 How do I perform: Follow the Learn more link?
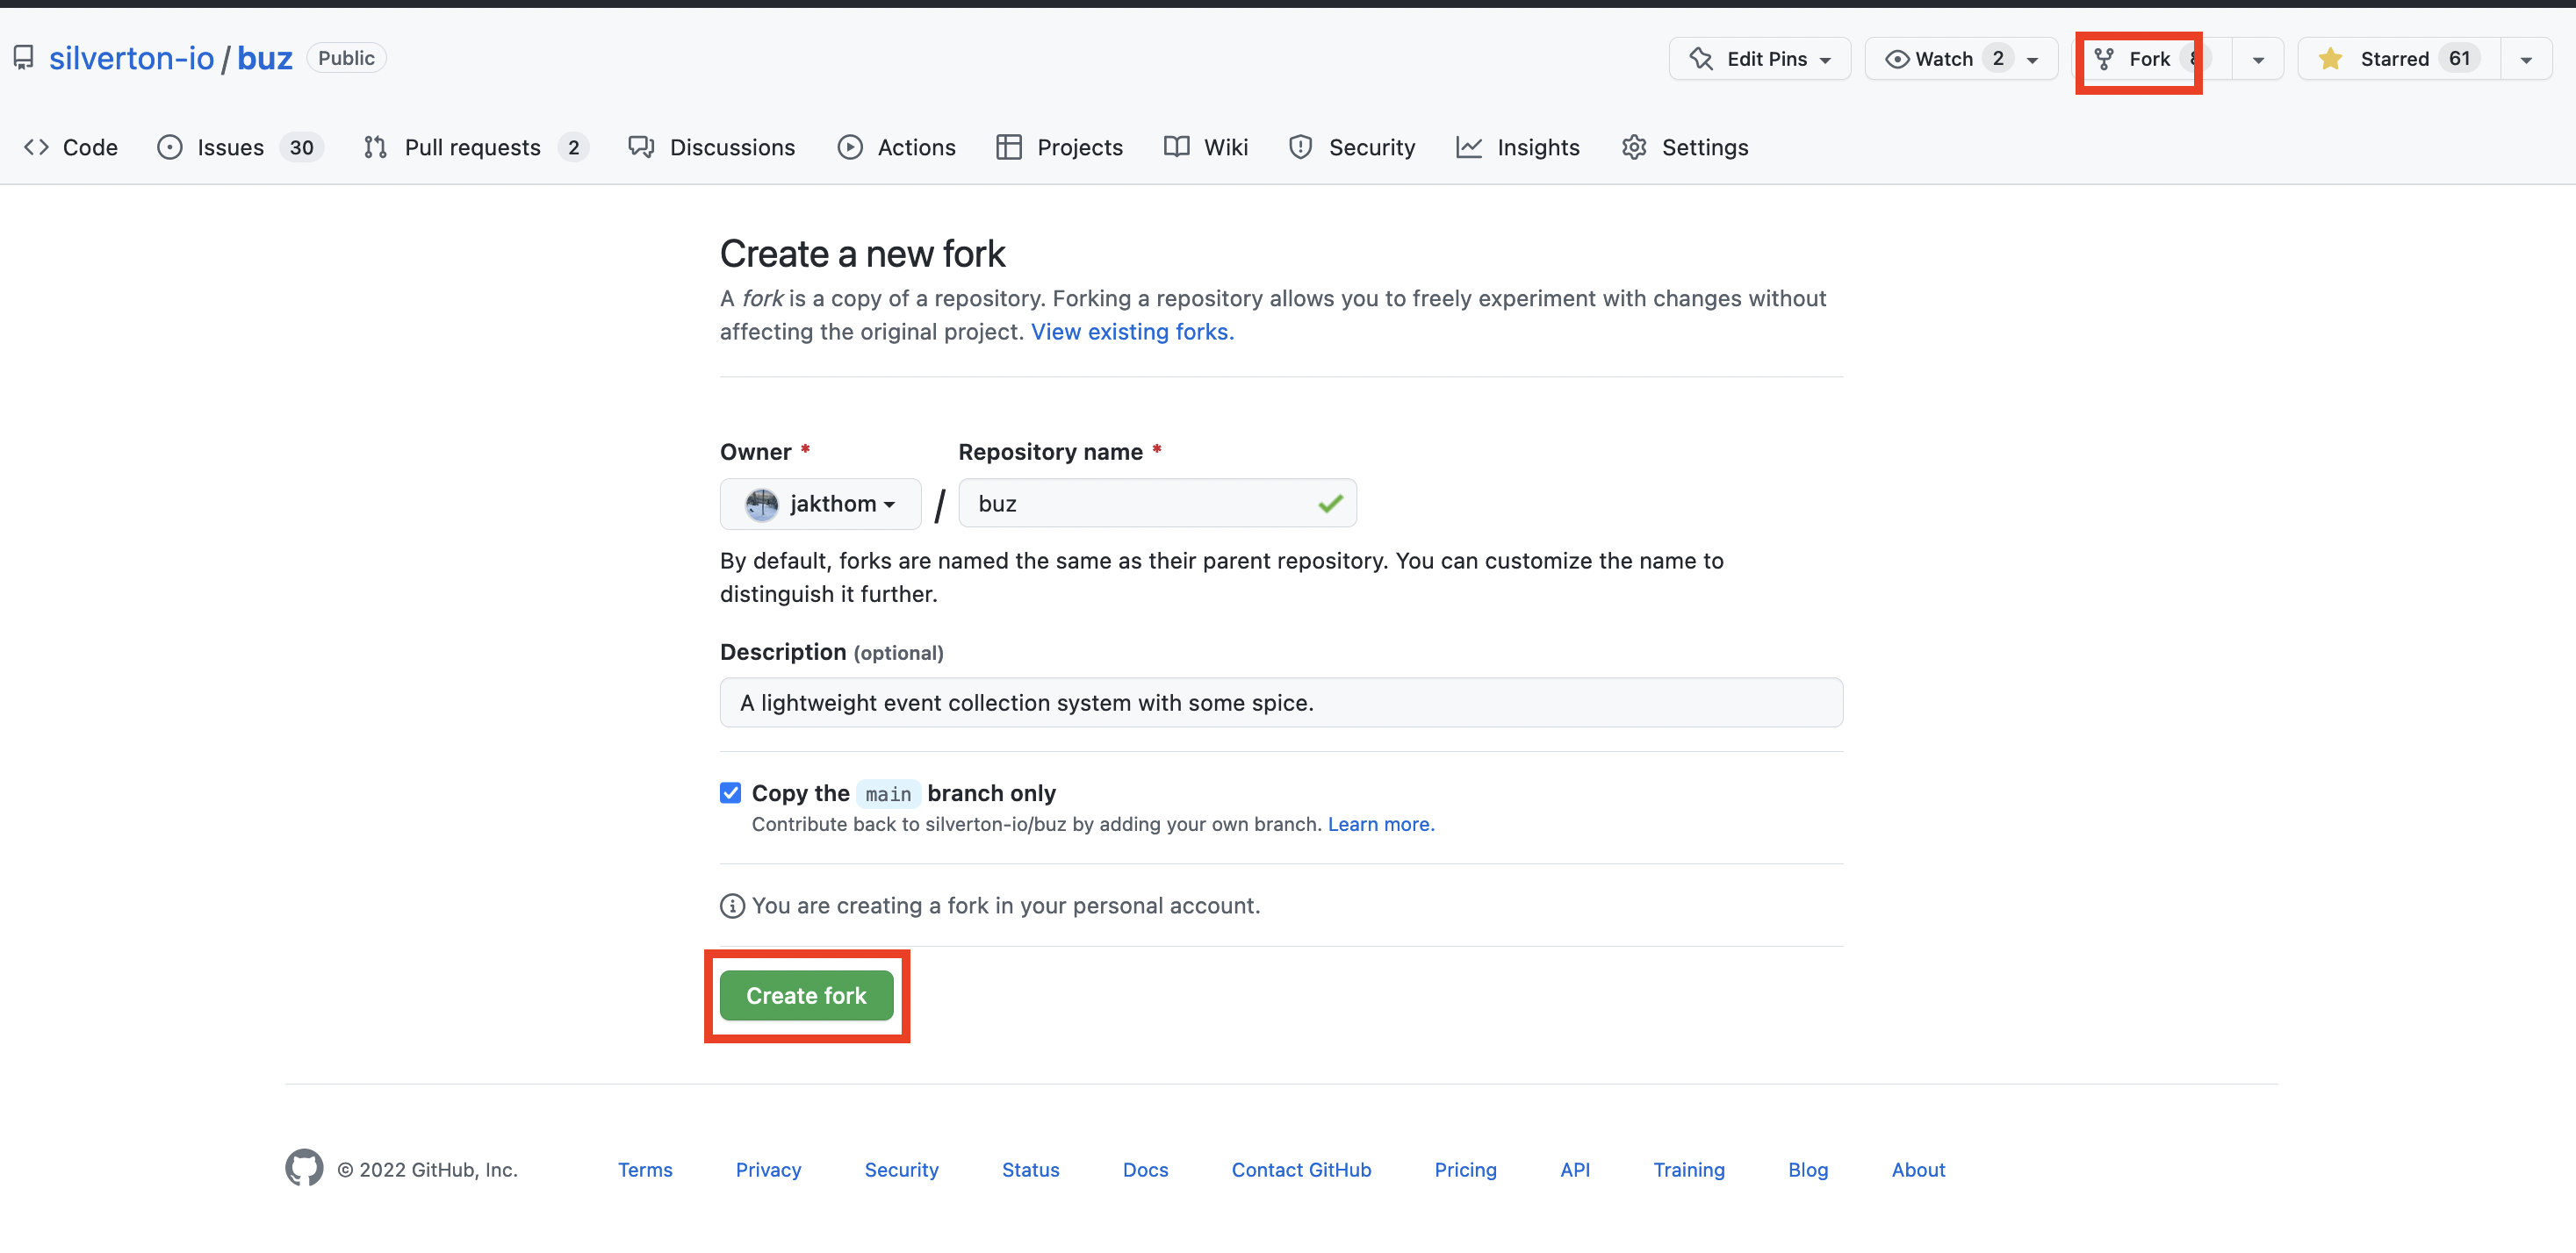tap(1381, 823)
